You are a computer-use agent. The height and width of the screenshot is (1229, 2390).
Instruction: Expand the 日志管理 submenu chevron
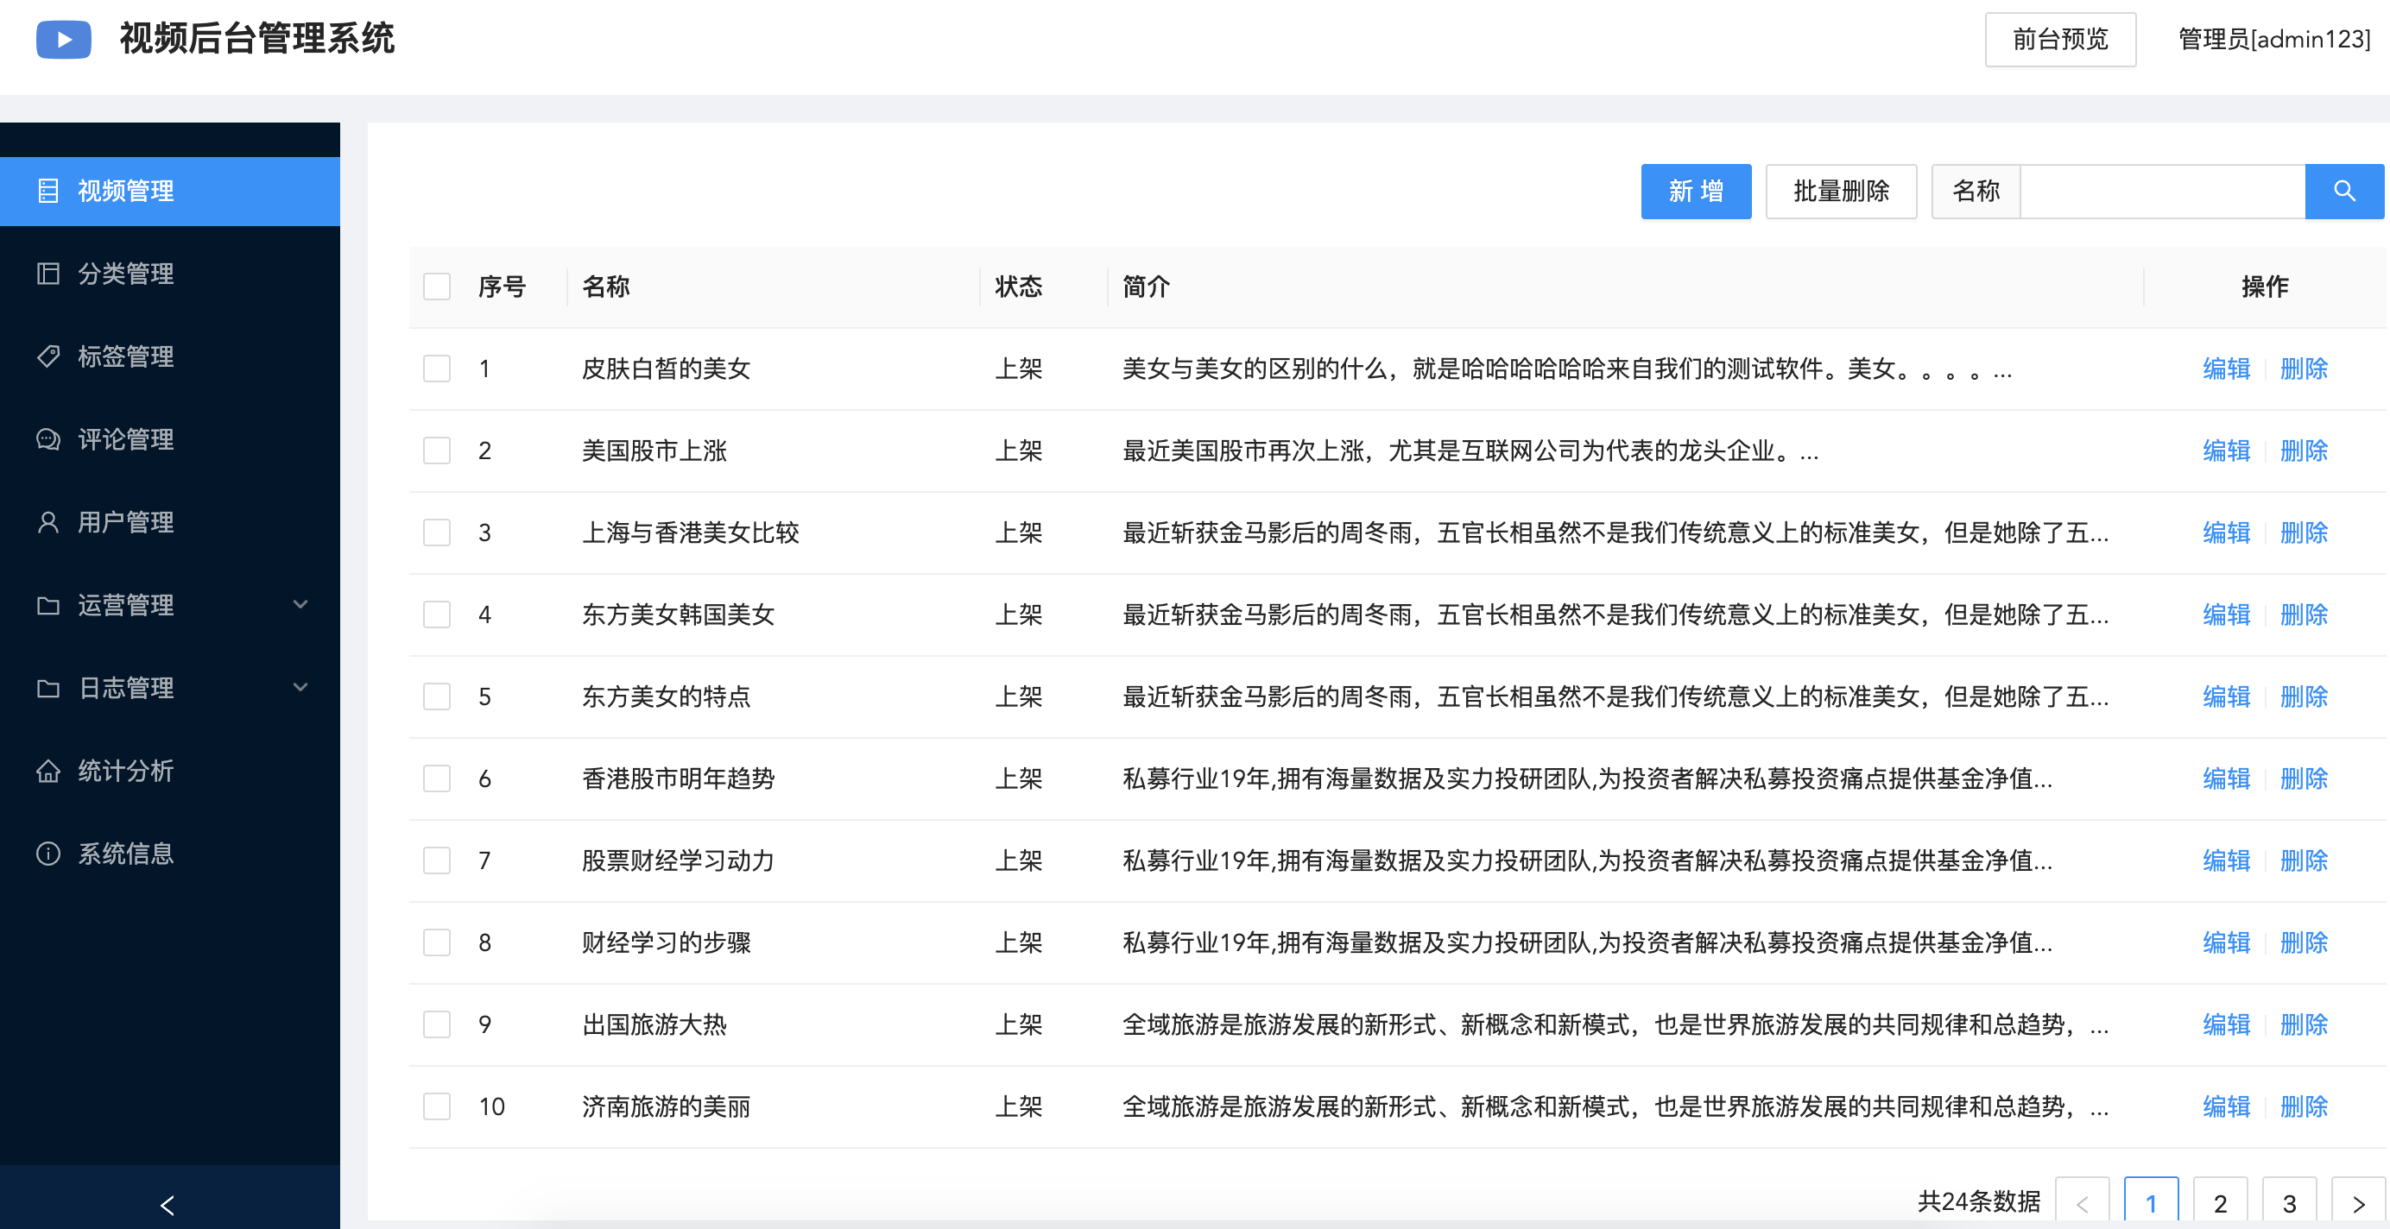(300, 687)
